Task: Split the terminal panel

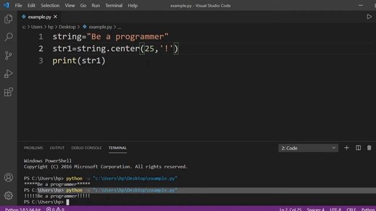Action: (x=358, y=148)
